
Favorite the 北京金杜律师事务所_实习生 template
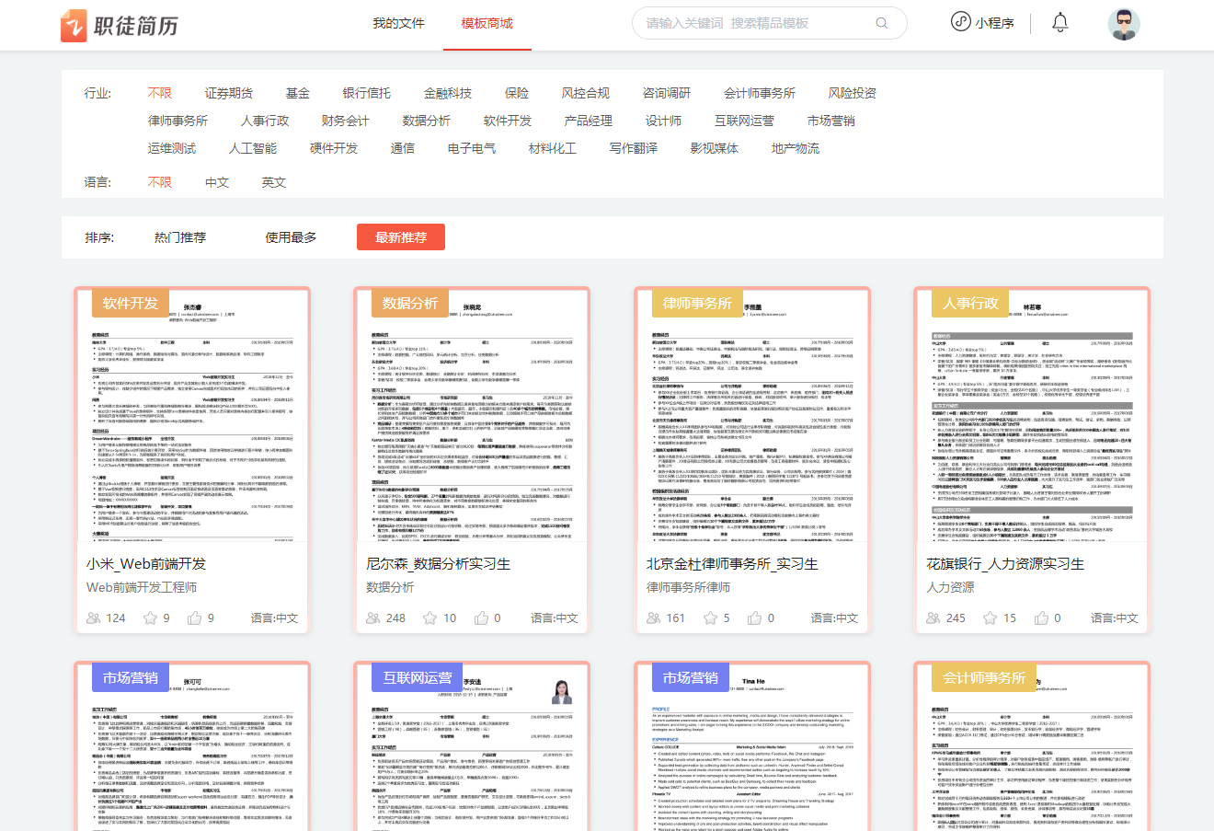tap(709, 617)
